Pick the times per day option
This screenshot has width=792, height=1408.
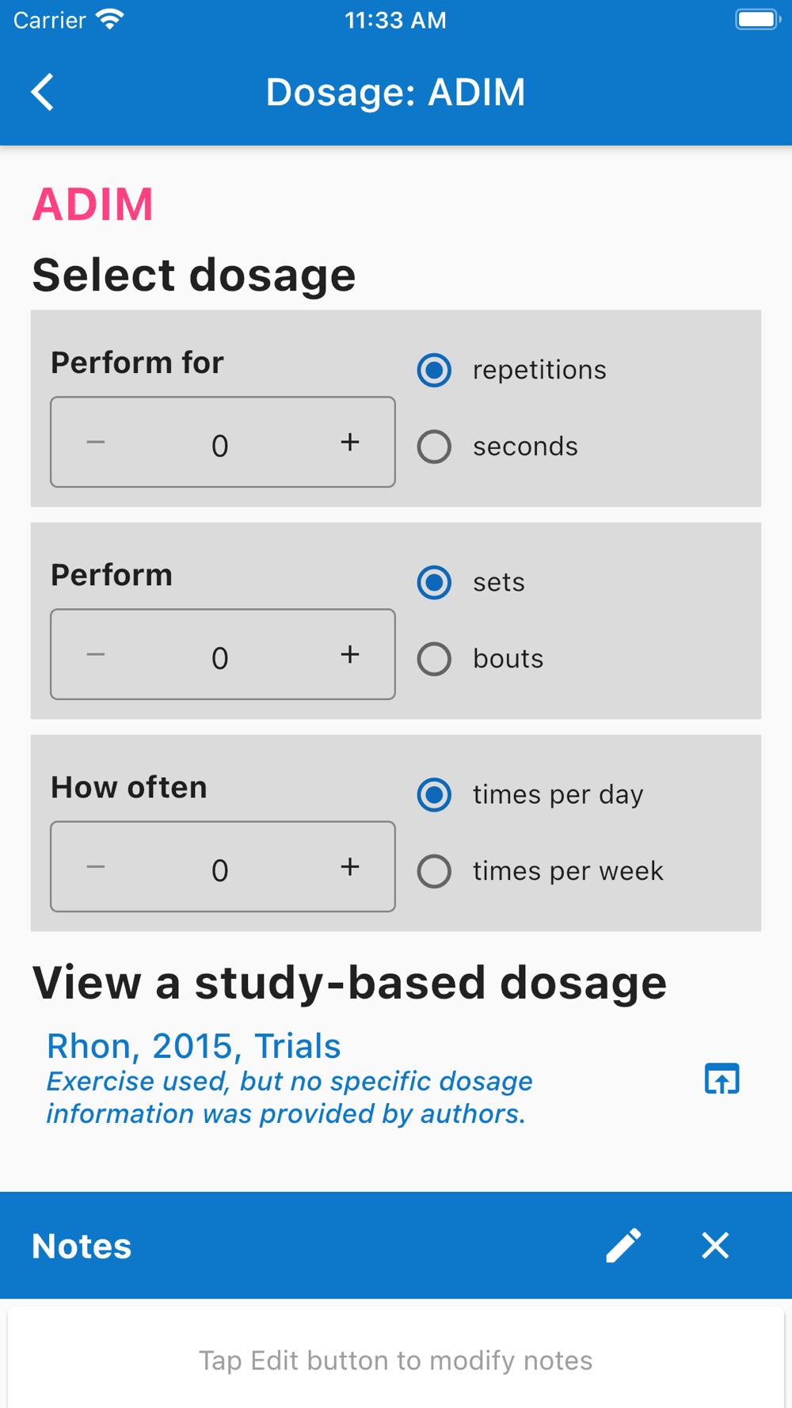pos(435,794)
